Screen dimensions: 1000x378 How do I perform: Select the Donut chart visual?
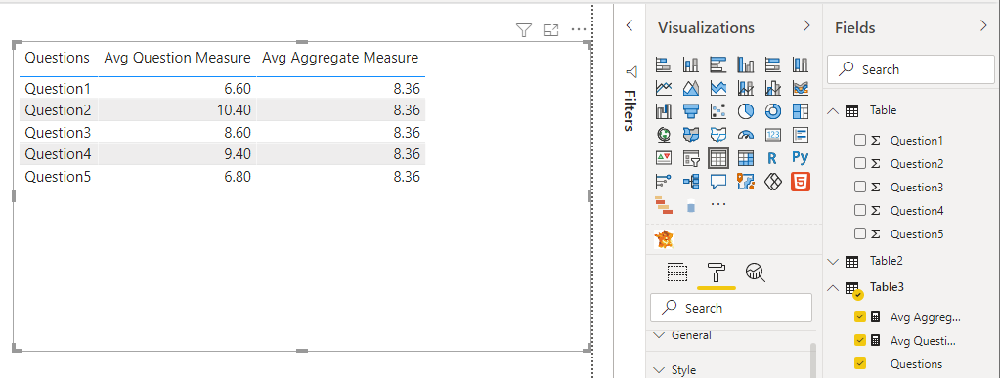coord(773,111)
